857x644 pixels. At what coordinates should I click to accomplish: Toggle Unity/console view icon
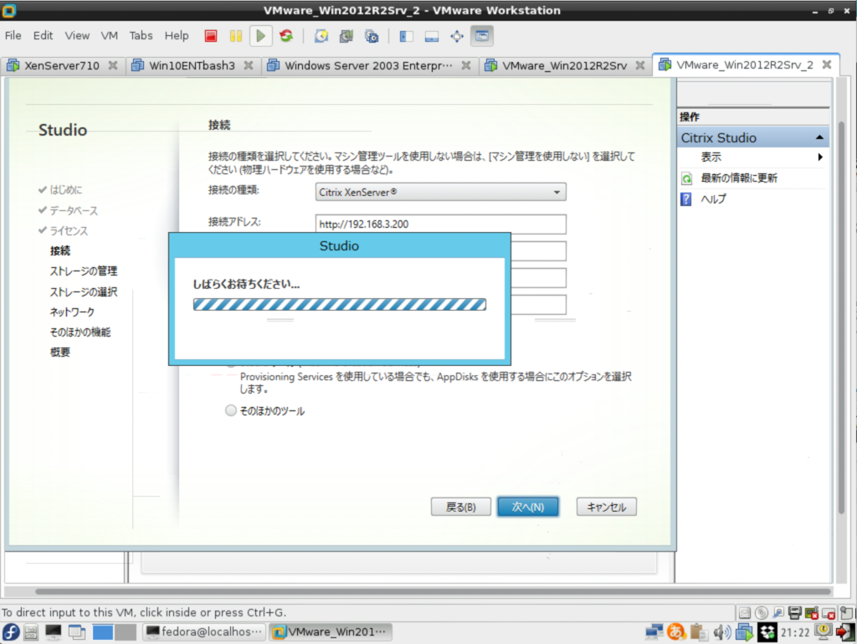pos(482,36)
